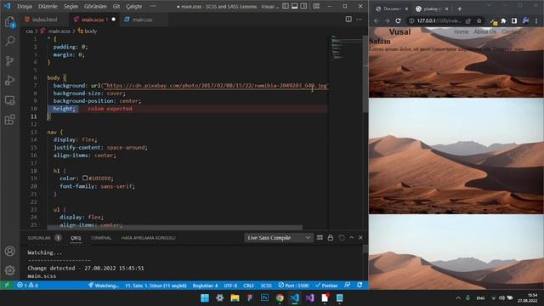Change file encoding UTF-8 in status bar
The width and height of the screenshot is (544, 306).
(x=230, y=286)
